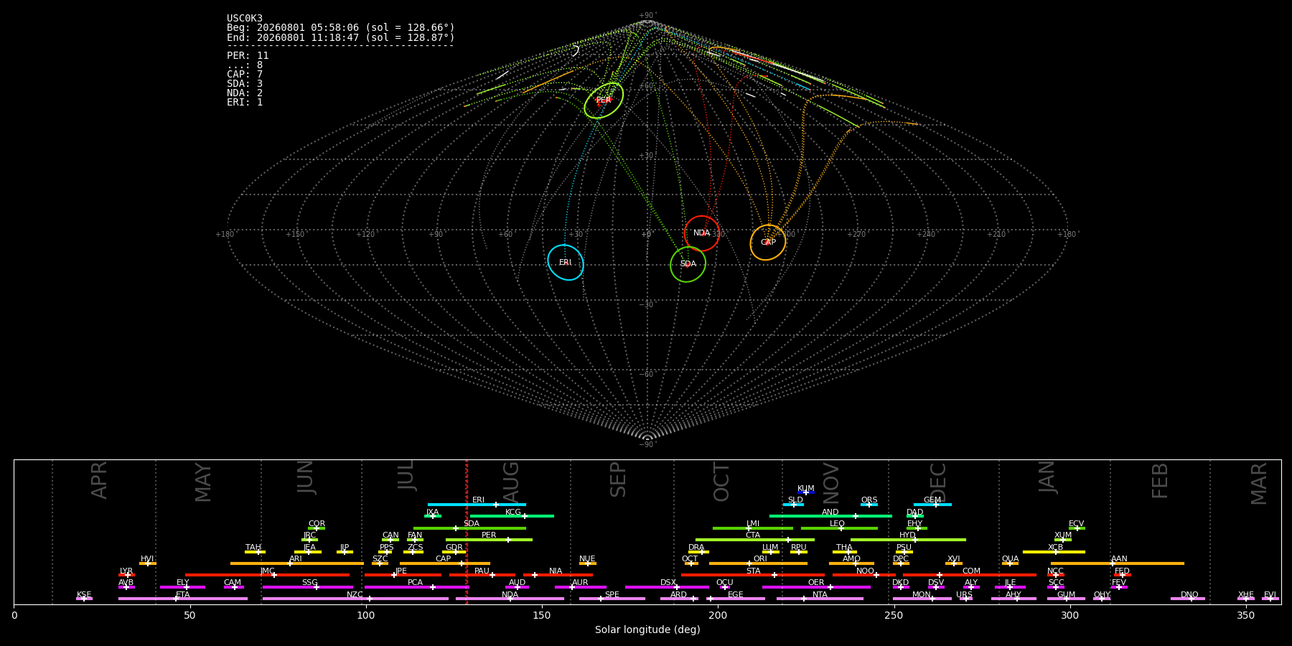
Task: Click the CAP: 7 legend entry
Action: click(245, 75)
